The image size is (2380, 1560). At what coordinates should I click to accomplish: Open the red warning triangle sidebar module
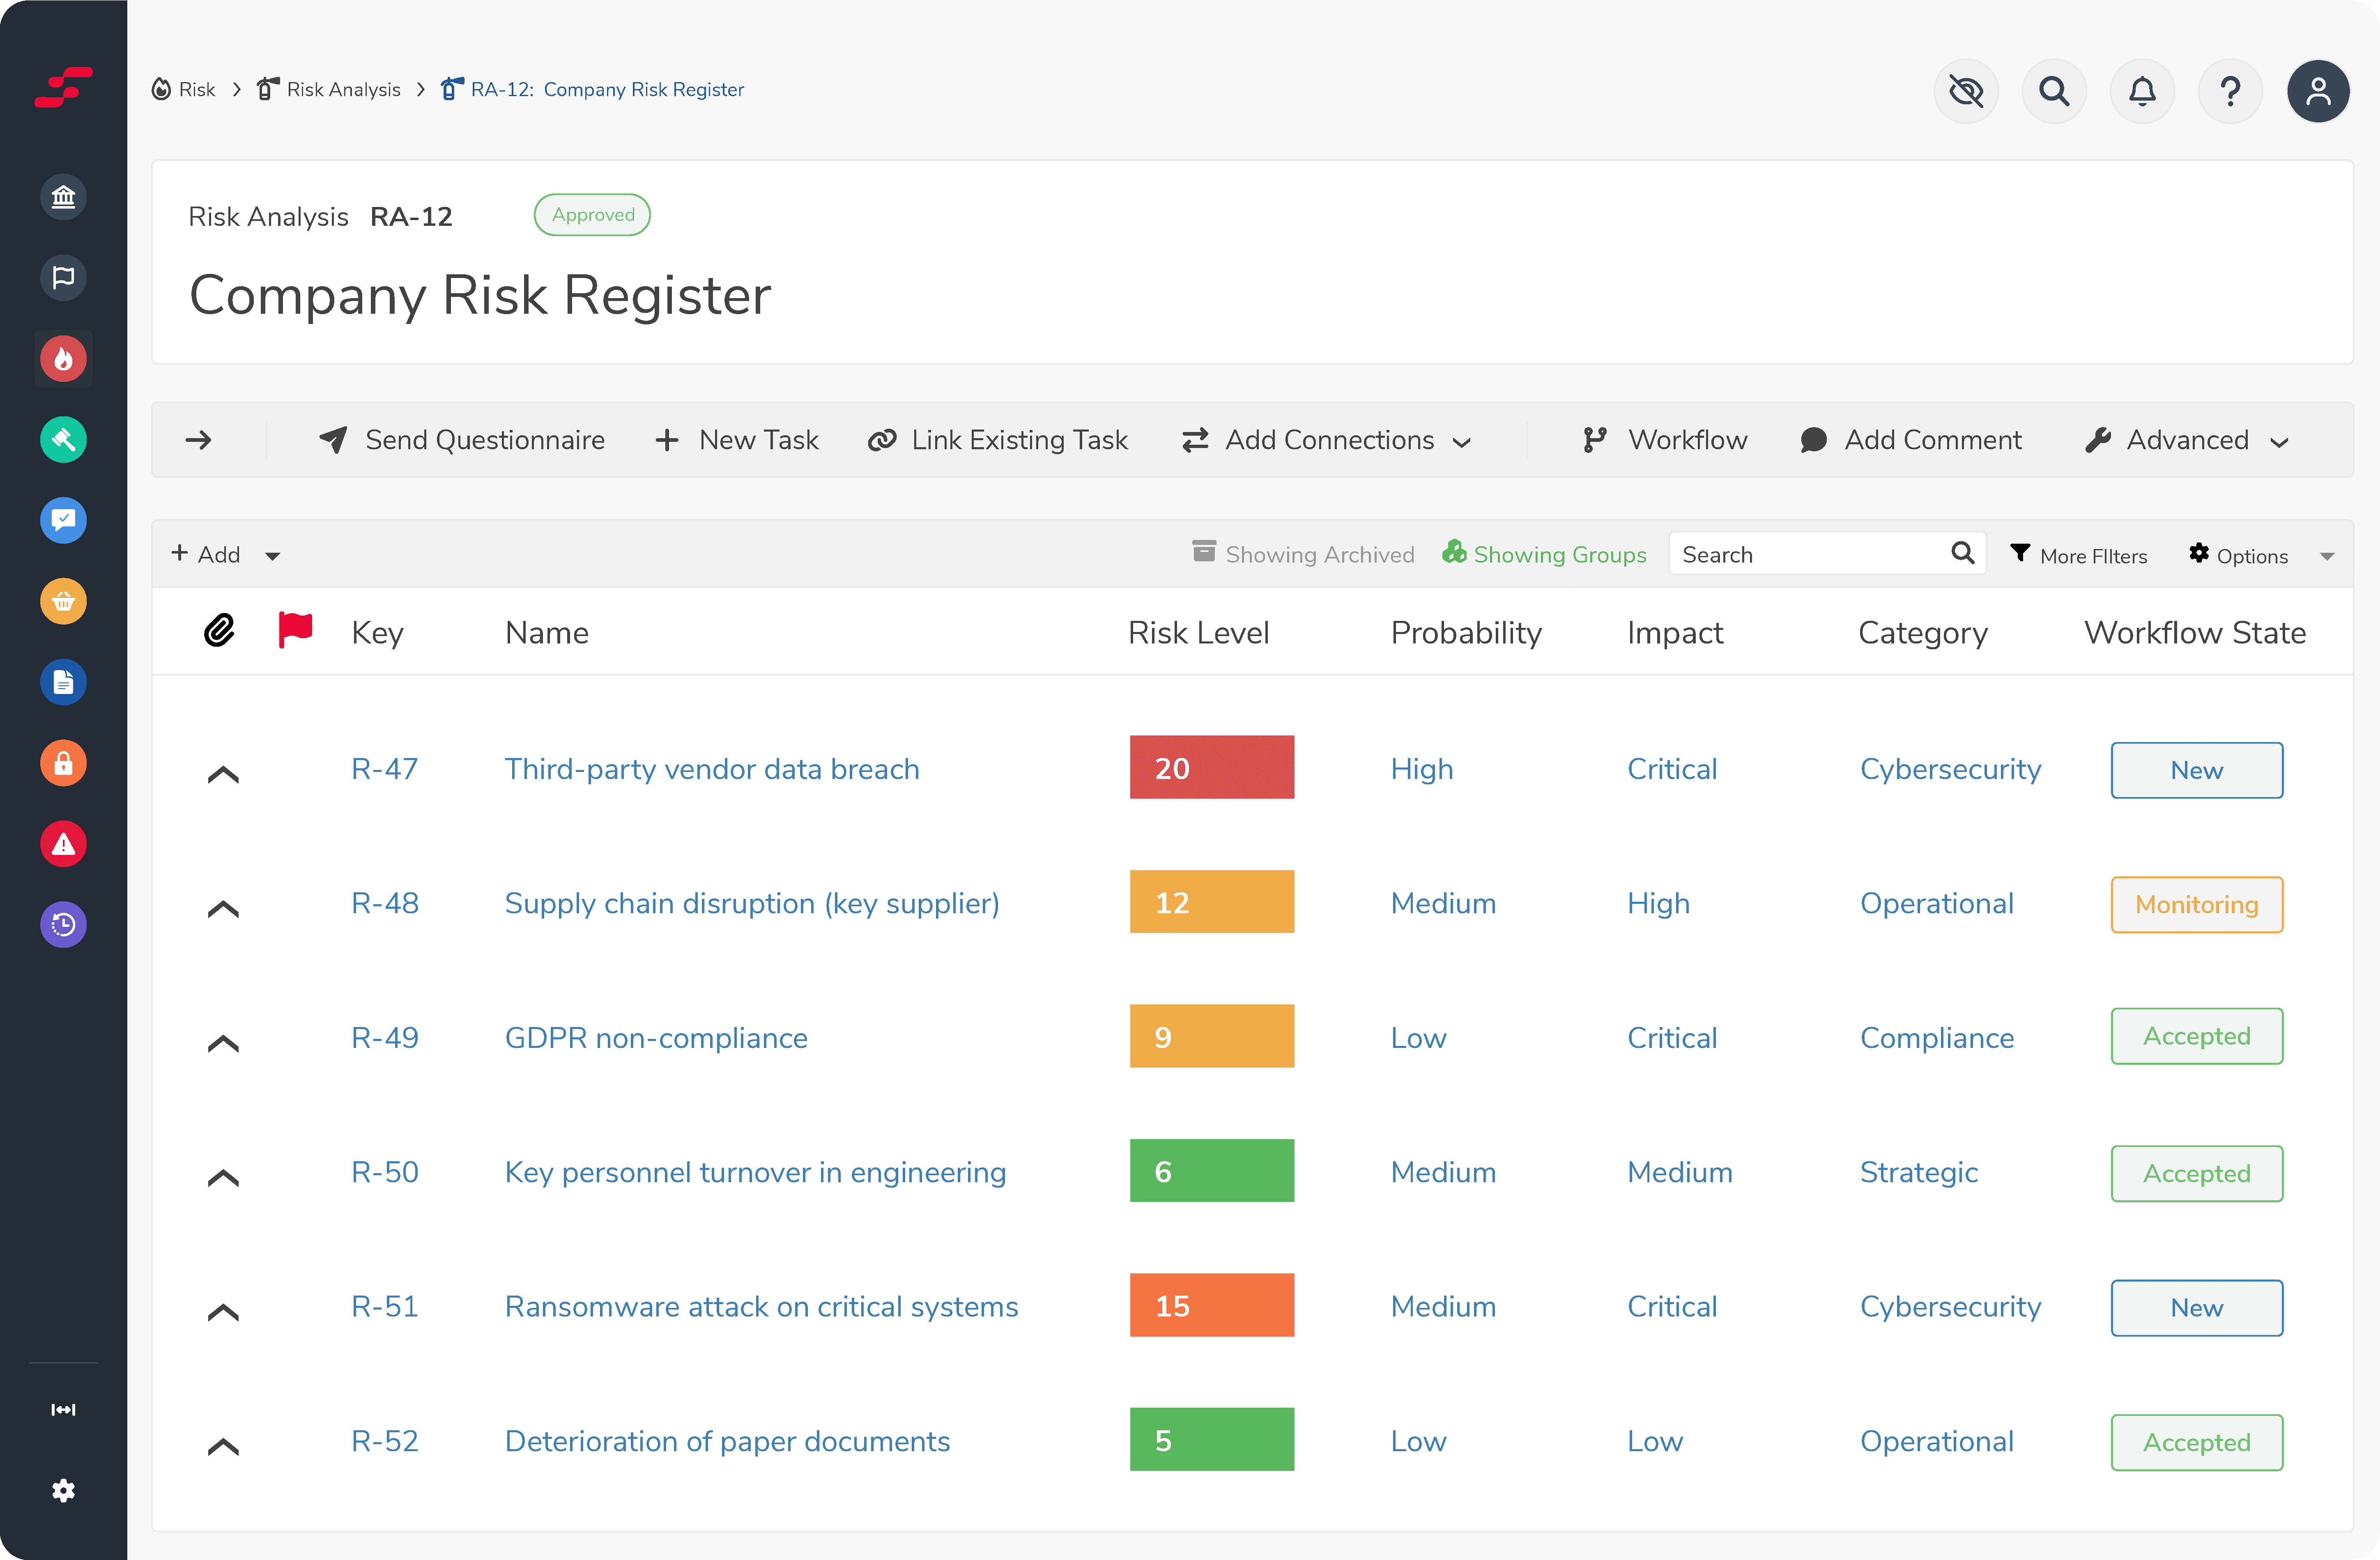pos(63,844)
